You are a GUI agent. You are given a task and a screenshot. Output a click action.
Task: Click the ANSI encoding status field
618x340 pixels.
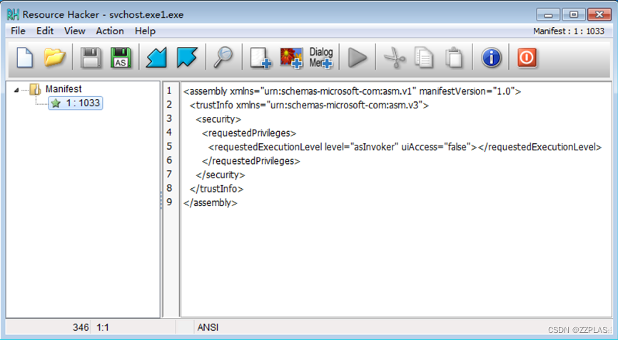(x=208, y=327)
